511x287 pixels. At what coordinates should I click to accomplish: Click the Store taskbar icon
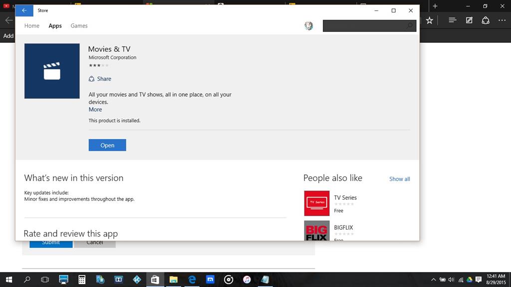click(155, 280)
